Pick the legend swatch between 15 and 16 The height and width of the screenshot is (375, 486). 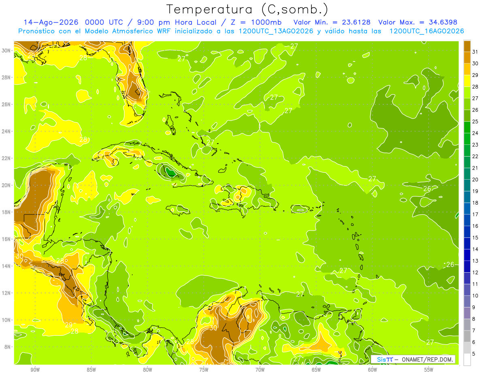pyautogui.click(x=467, y=232)
